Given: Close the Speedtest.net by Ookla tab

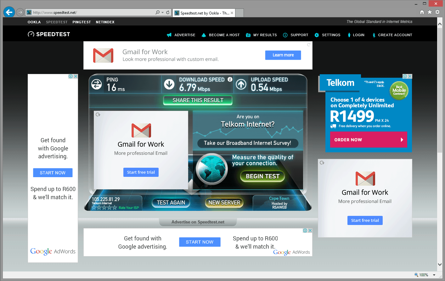Looking at the screenshot, I should coord(232,13).
